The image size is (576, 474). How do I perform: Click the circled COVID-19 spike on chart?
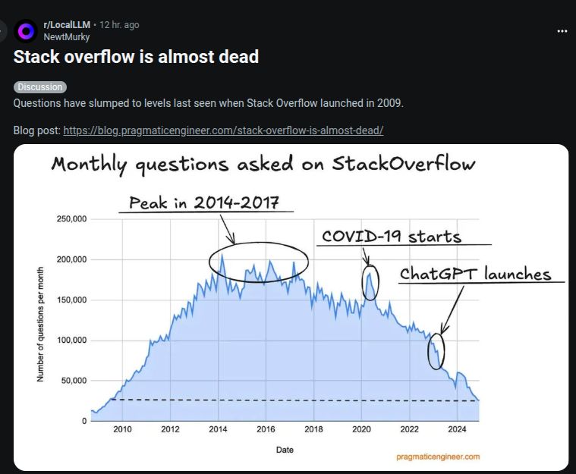pos(370,282)
